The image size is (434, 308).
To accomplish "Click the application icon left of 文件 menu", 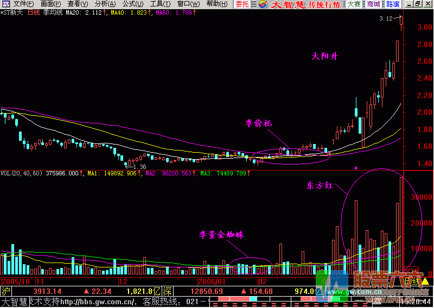I will [5, 4].
